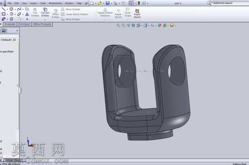Click the Open file icon
Image resolution: width=249 pixels, height=165 pixels.
pos(100,3)
